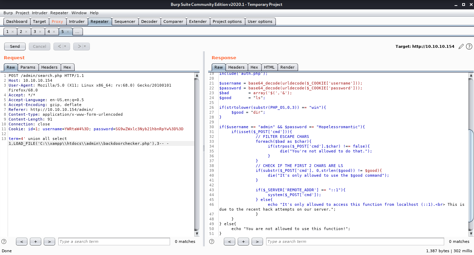Open User options tab
Viewport: 474px width, 255px height.
click(260, 21)
